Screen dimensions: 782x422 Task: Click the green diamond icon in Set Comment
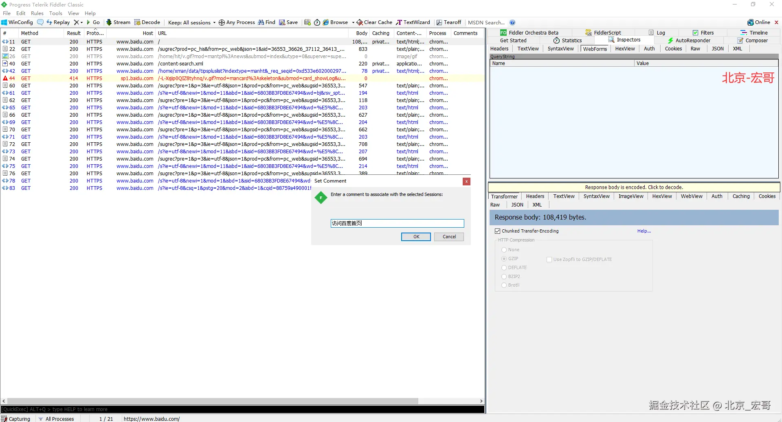321,198
